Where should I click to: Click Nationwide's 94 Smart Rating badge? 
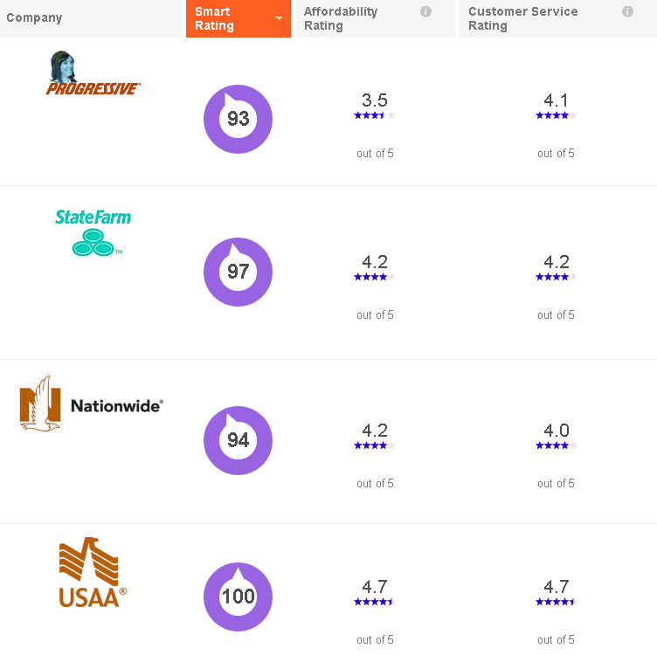coord(238,440)
